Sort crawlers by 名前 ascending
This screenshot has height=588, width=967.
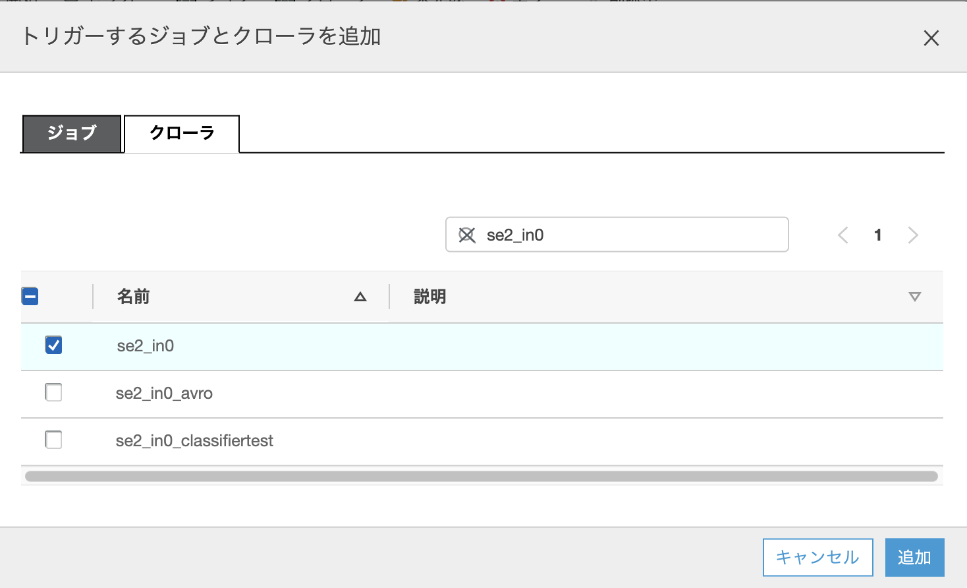point(360,297)
